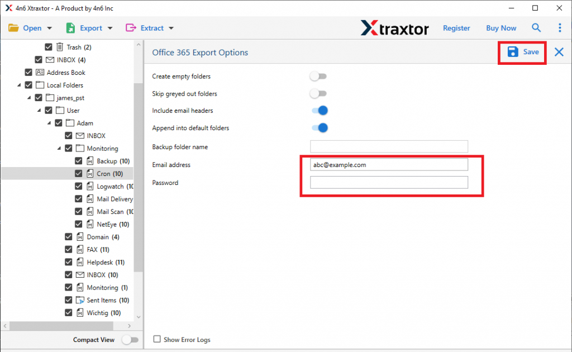The width and height of the screenshot is (572, 352).
Task: Uncheck the INBOX (10) checkbox
Action: point(69,275)
